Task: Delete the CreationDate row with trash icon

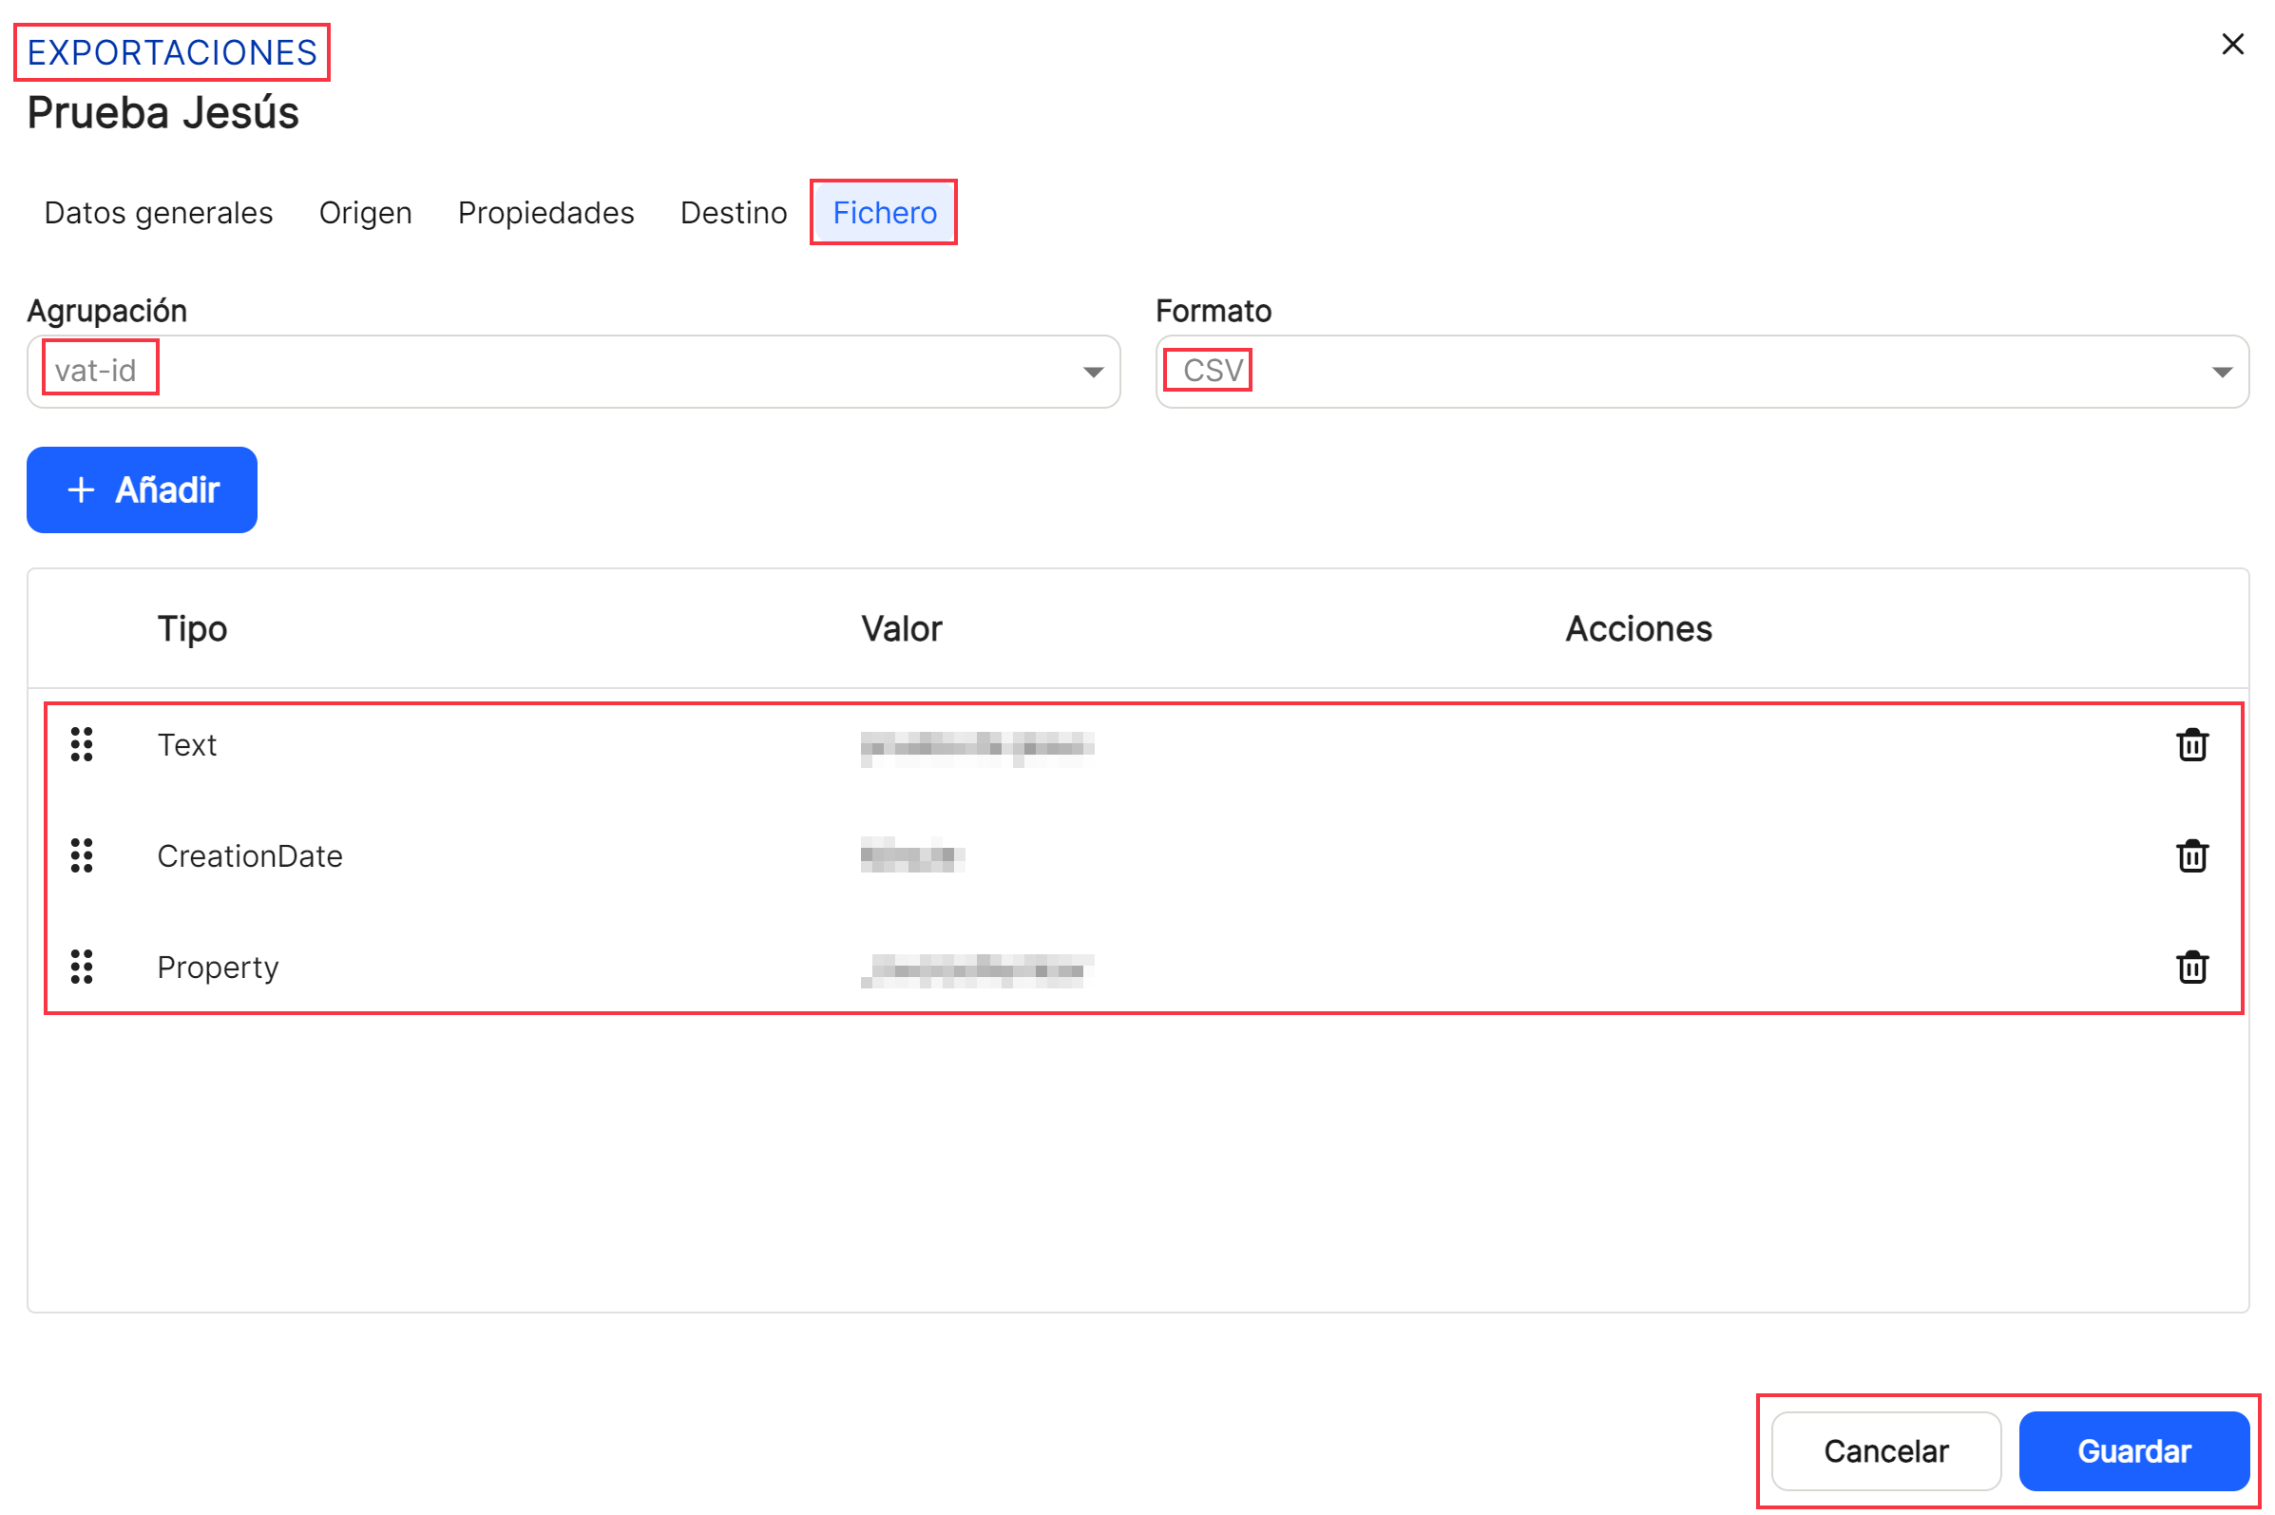Action: [2191, 856]
